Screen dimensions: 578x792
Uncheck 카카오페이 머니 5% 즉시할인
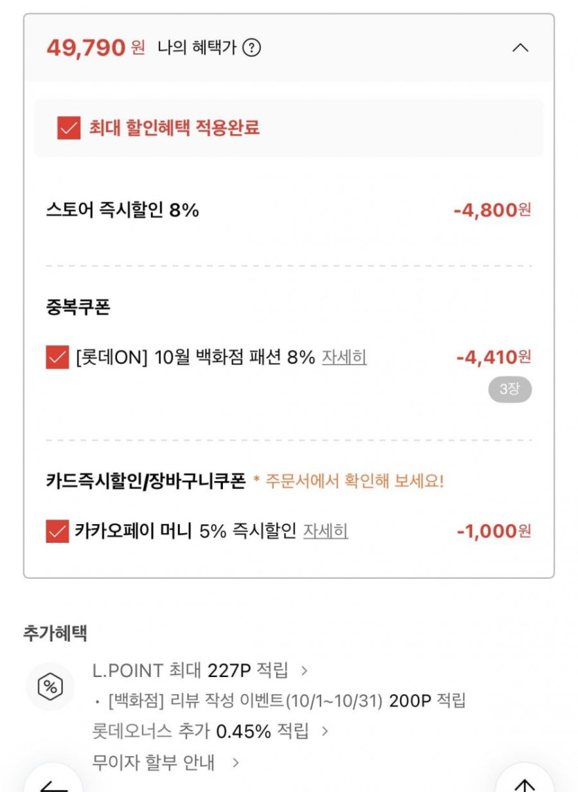(x=57, y=531)
